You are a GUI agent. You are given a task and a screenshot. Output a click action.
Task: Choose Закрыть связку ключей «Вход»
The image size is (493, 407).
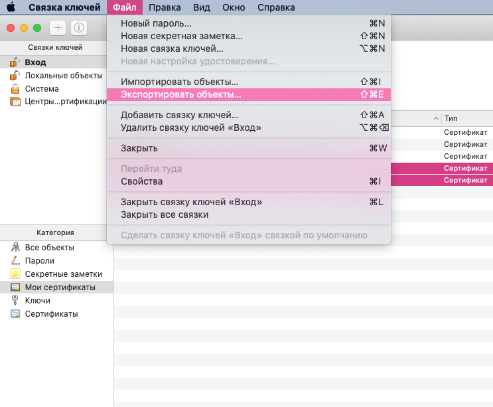pyautogui.click(x=249, y=202)
